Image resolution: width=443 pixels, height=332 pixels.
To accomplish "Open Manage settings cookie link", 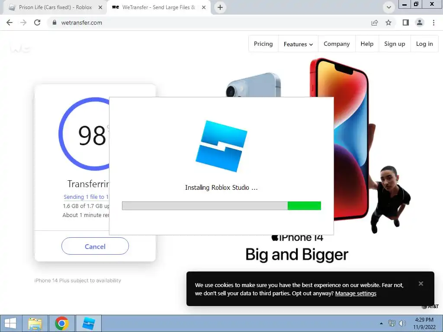I will point(356,294).
